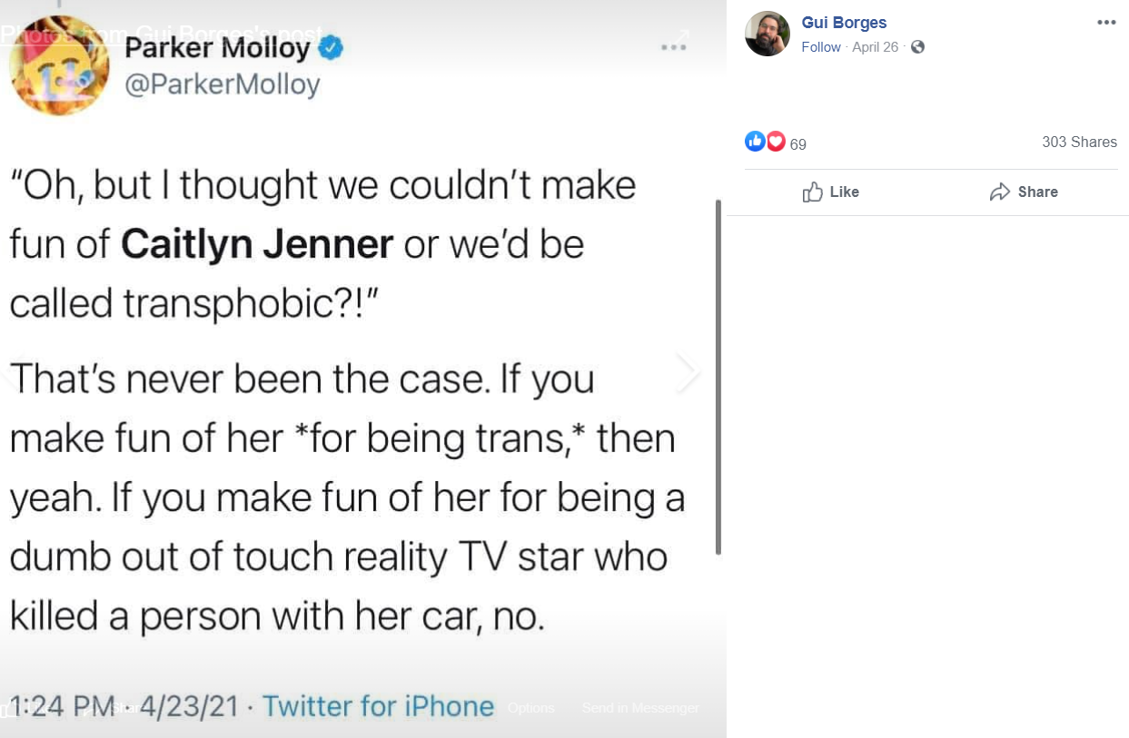Open Options in photo bottom bar
This screenshot has height=738, width=1129.
point(530,707)
